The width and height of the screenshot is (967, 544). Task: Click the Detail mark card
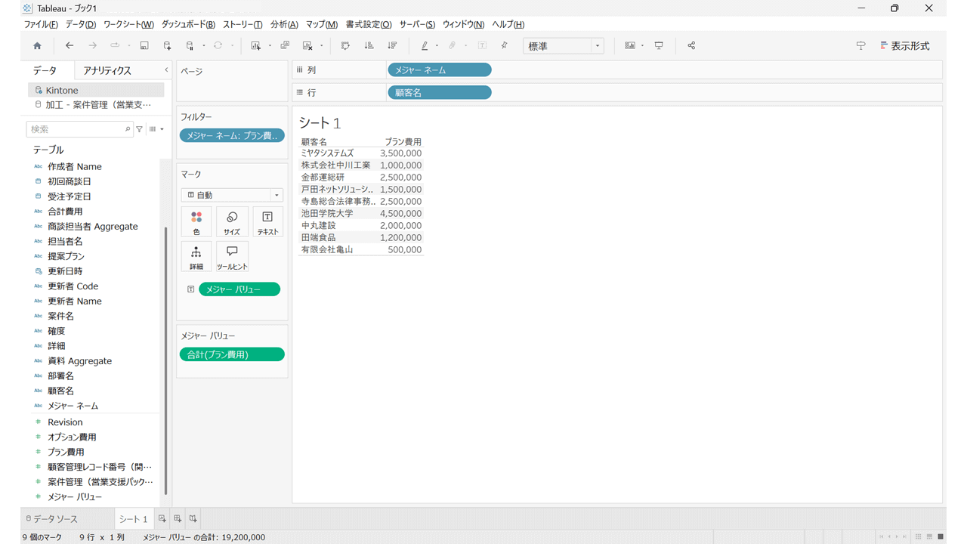point(196,257)
